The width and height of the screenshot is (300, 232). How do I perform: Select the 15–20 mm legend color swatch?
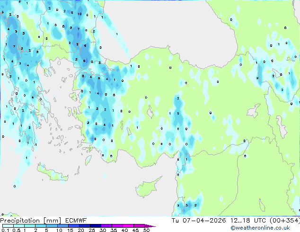pos(73,226)
